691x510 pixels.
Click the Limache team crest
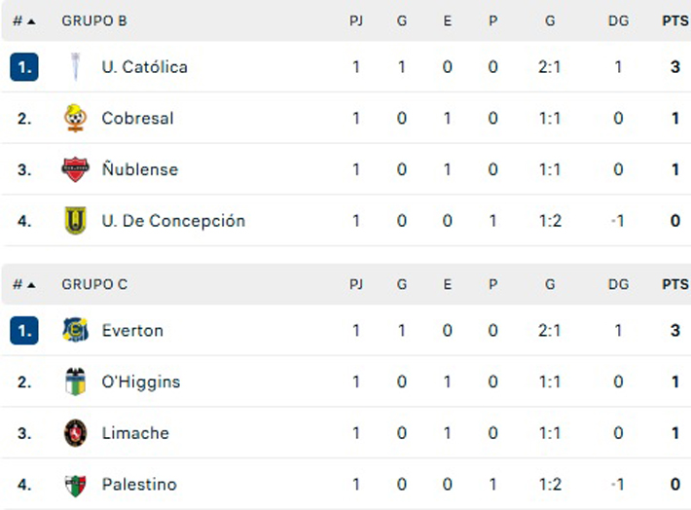point(75,433)
